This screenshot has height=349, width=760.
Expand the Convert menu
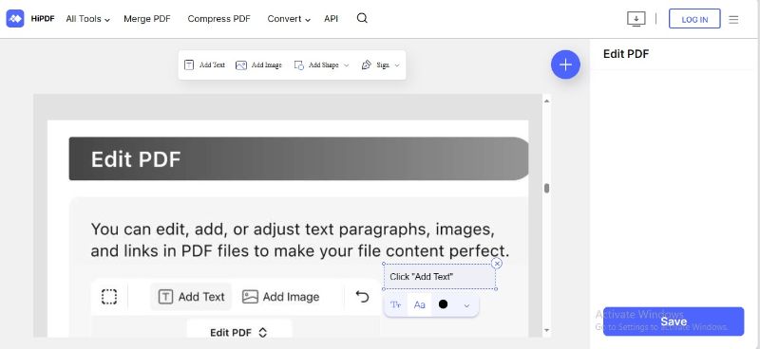289,19
